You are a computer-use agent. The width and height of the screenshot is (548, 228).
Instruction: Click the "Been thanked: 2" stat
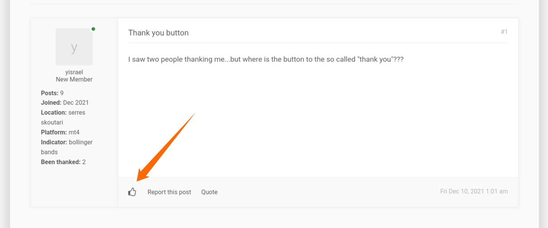coord(63,162)
